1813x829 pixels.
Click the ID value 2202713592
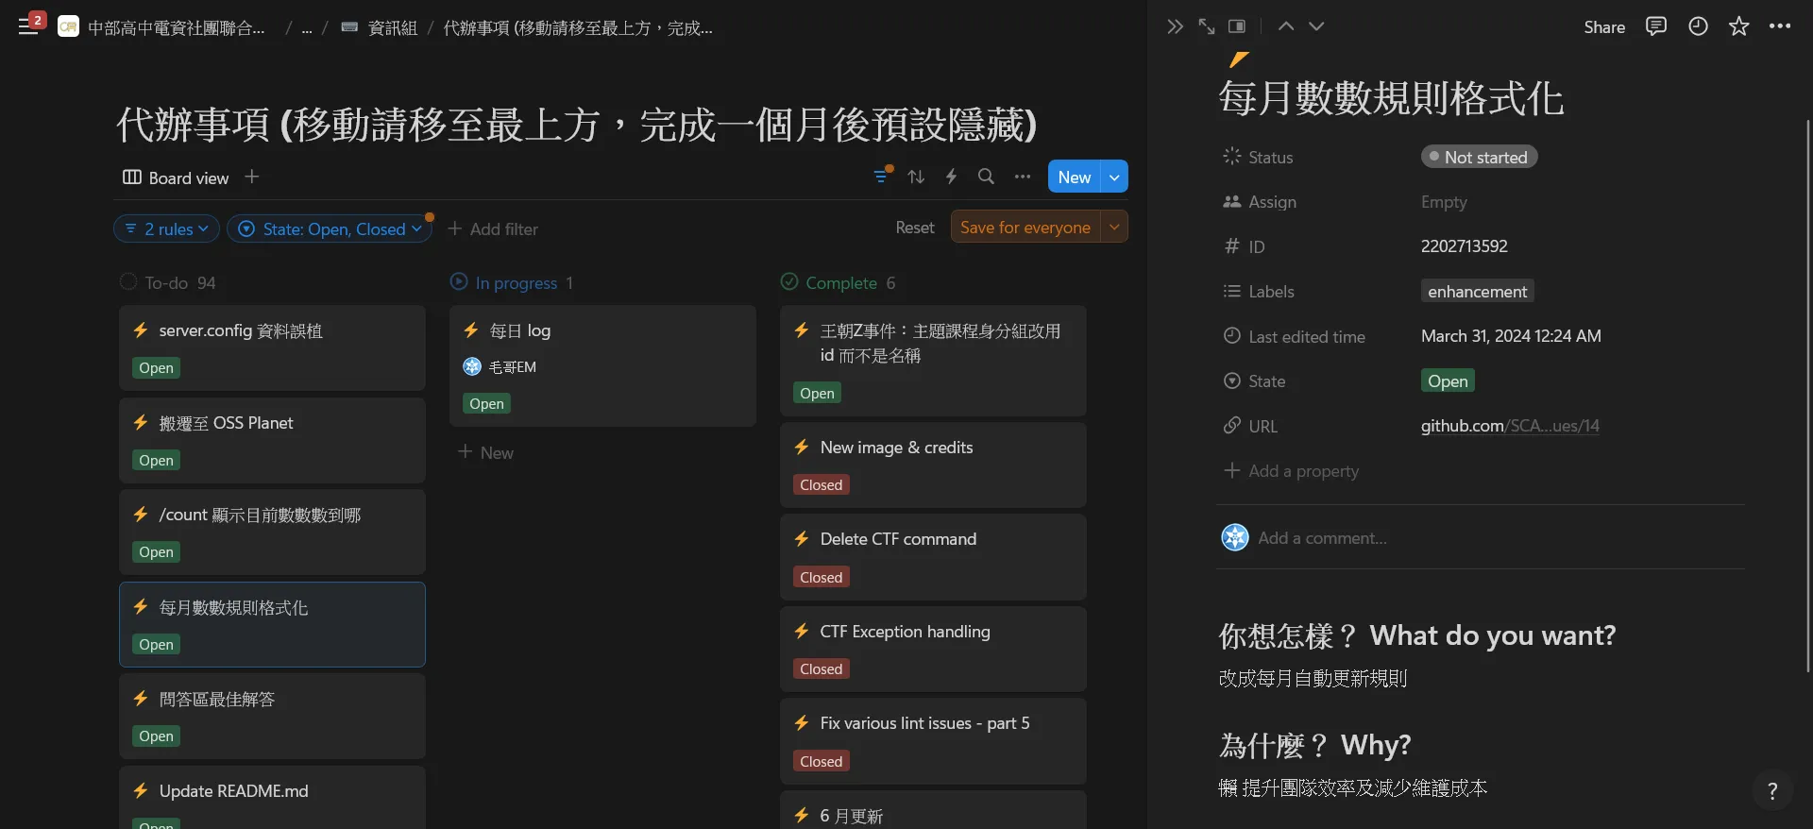1465,245
